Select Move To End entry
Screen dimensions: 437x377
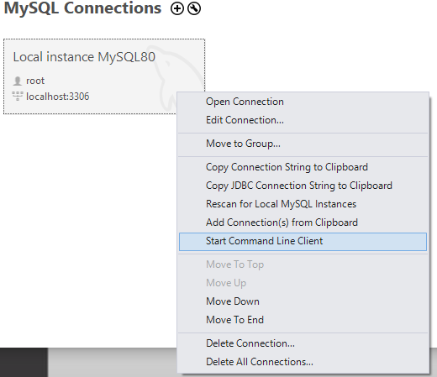click(x=303, y=320)
